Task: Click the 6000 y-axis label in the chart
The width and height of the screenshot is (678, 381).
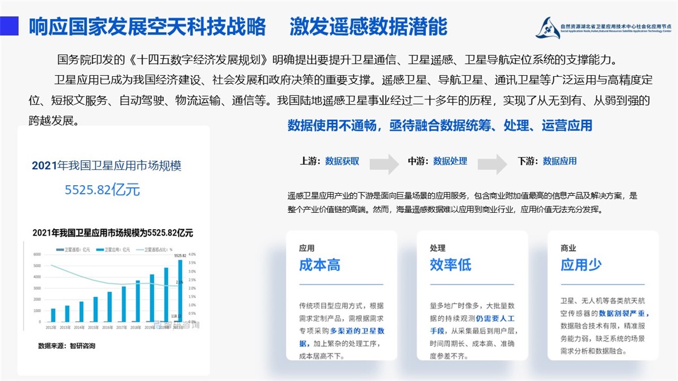Action: click(x=37, y=255)
